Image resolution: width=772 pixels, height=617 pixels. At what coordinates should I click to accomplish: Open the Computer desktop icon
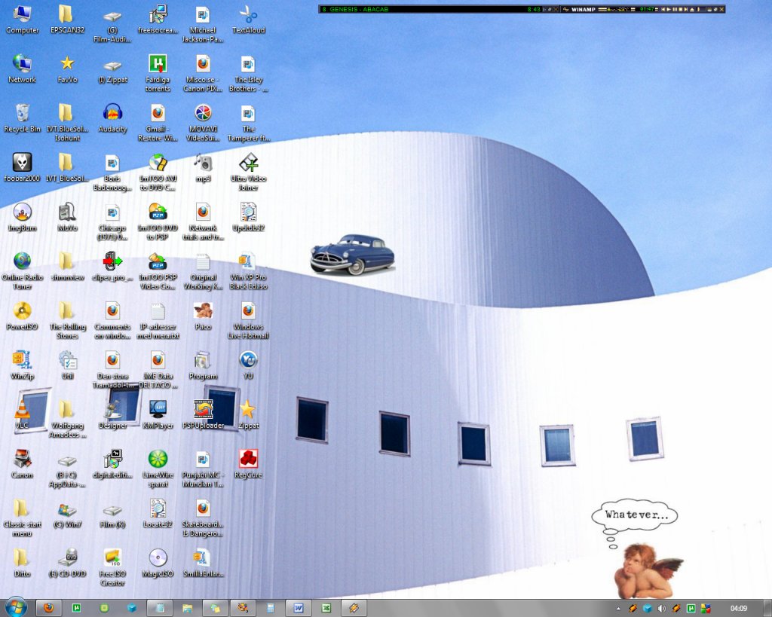point(22,14)
